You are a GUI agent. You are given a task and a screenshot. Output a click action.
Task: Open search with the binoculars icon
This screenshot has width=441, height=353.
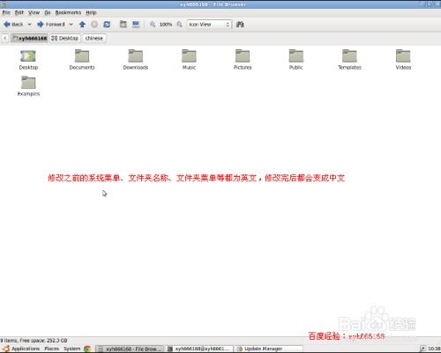(x=240, y=25)
